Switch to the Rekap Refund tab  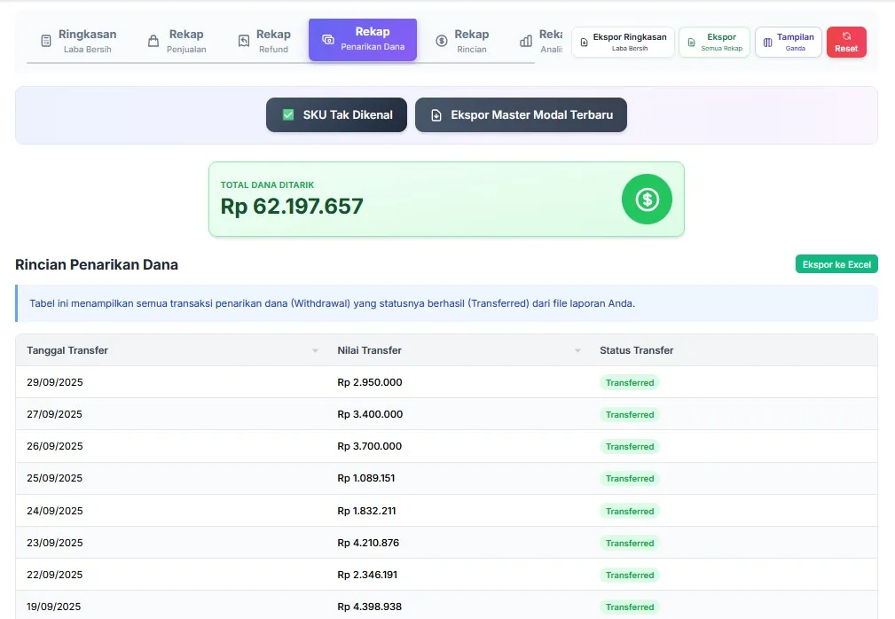click(x=266, y=42)
